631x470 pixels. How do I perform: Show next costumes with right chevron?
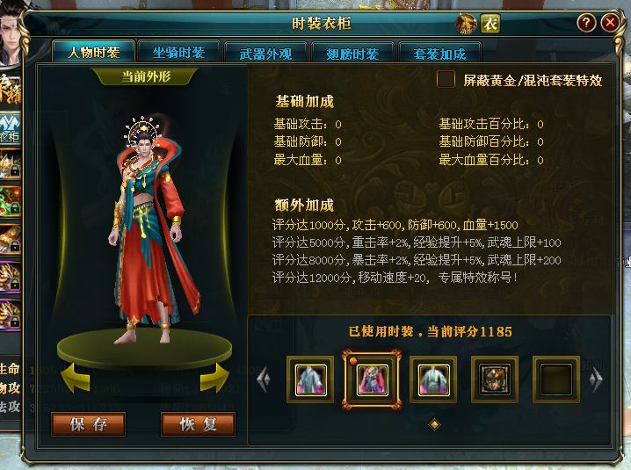[597, 379]
